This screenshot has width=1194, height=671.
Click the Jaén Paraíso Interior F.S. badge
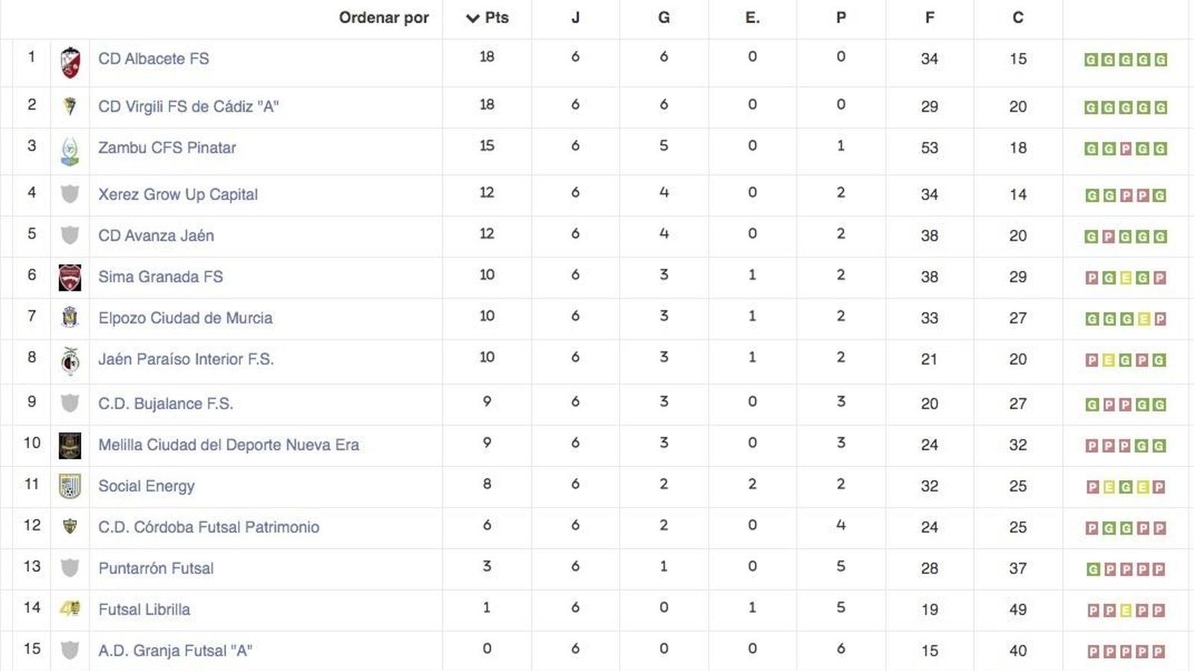[x=69, y=359]
